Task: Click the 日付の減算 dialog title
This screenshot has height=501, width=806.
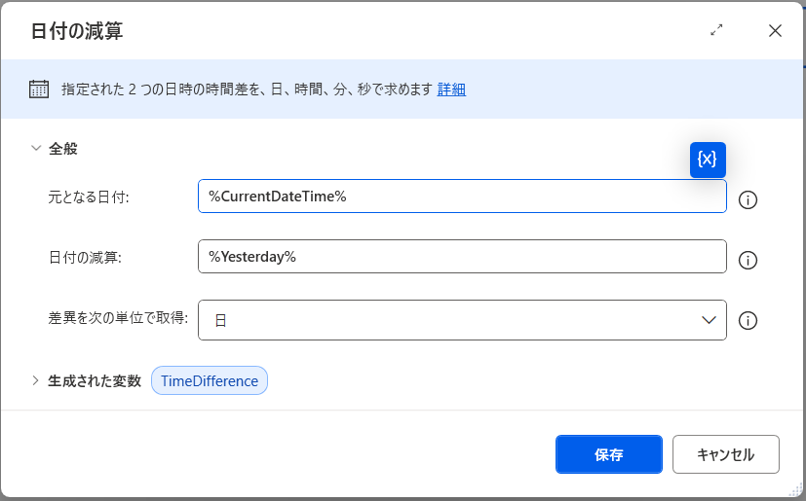Action: point(77,31)
